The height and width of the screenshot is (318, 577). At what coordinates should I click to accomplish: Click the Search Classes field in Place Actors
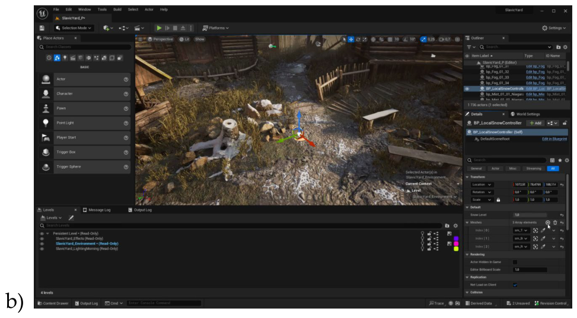point(85,47)
